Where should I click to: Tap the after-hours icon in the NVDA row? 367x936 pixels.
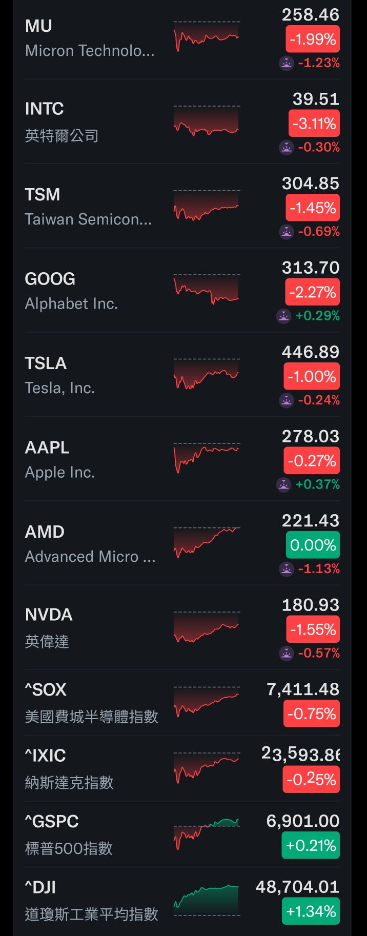286,653
